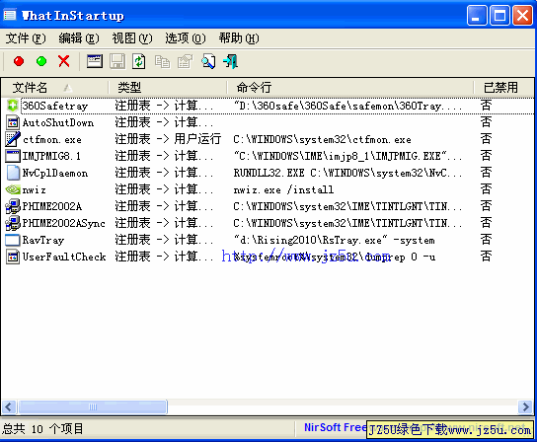Minimize the WhatInStartup window
537x442 pixels.
click(477, 16)
